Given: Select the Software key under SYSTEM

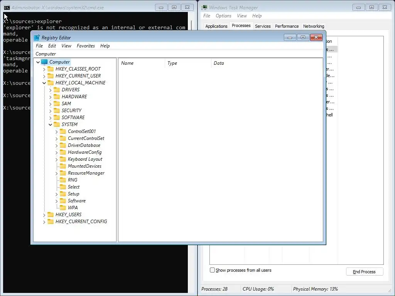Looking at the screenshot, I should click(x=77, y=200).
